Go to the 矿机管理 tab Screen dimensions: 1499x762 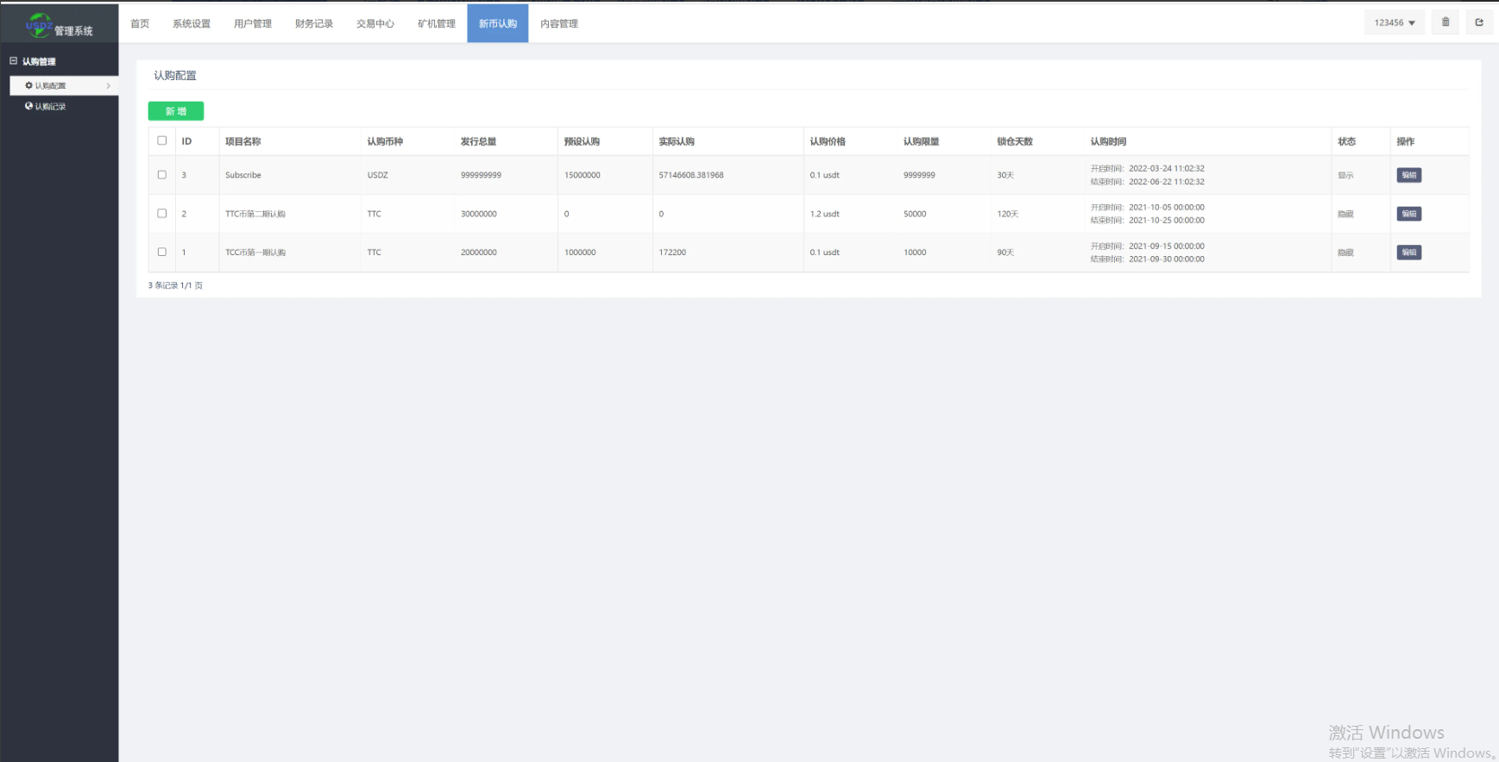[x=436, y=24]
